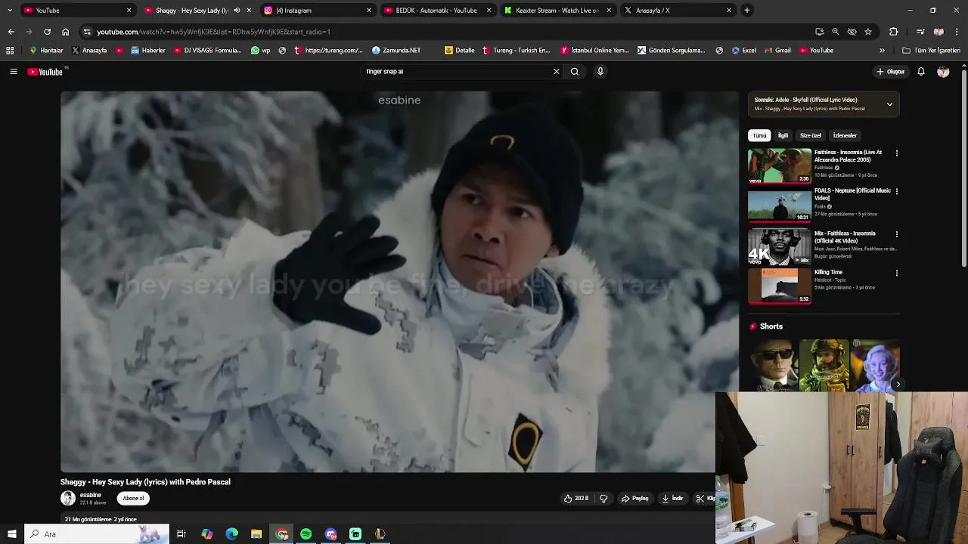968x544 pixels.
Task: Open the esabine channel name link
Action: (91, 495)
